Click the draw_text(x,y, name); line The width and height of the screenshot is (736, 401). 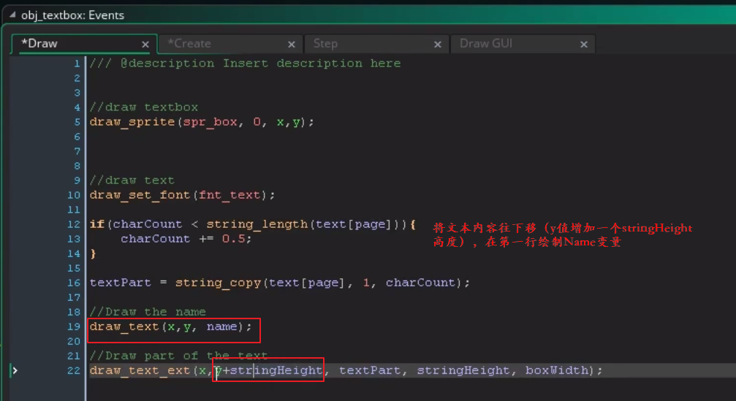click(170, 326)
